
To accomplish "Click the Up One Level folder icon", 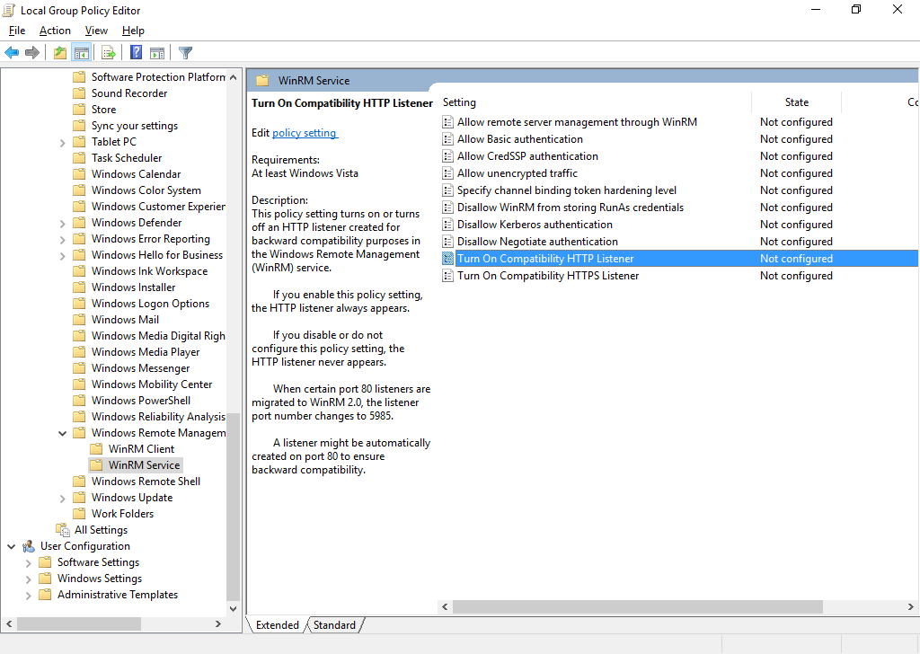I will (x=60, y=53).
